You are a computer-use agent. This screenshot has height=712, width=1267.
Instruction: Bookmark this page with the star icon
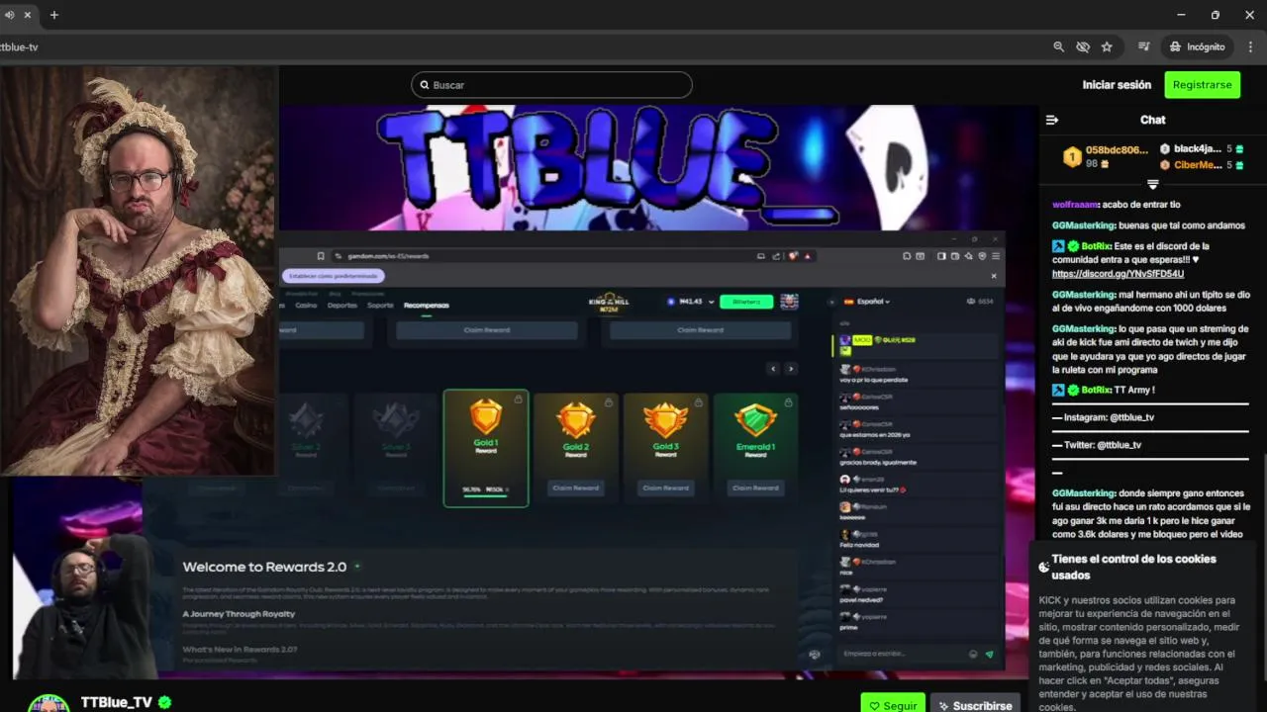[x=1107, y=46]
